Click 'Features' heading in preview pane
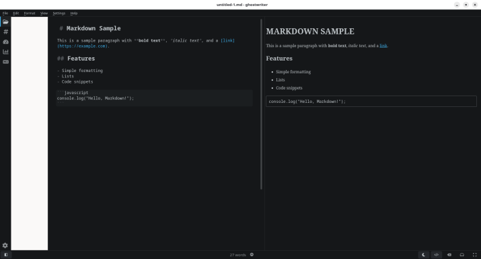Image resolution: width=481 pixels, height=259 pixels. (279, 59)
